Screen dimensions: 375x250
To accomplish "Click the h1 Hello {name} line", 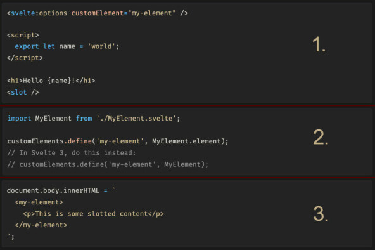I will click(x=51, y=81).
